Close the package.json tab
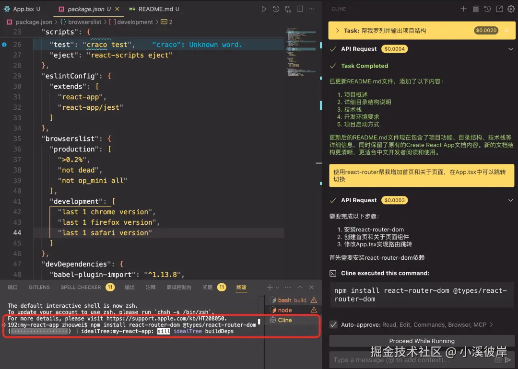 tap(117, 9)
